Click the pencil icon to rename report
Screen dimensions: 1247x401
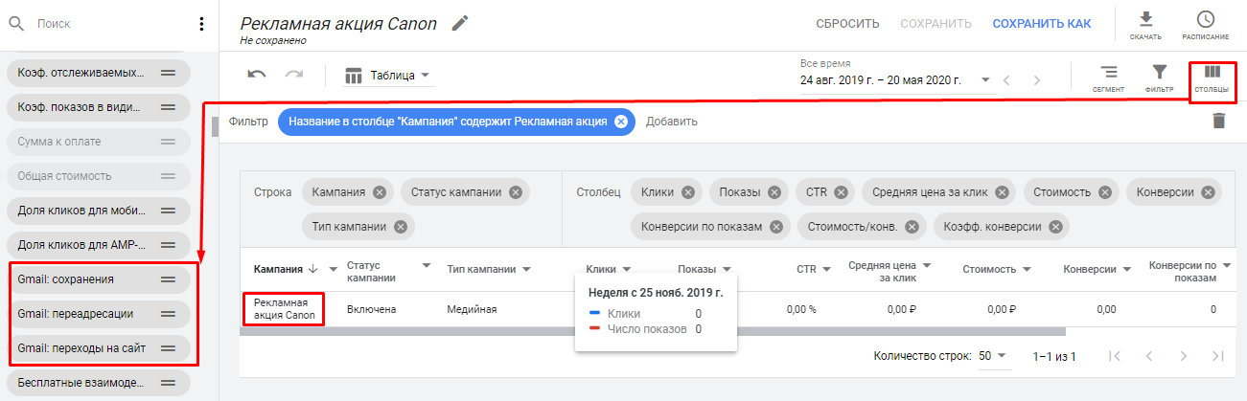click(461, 23)
